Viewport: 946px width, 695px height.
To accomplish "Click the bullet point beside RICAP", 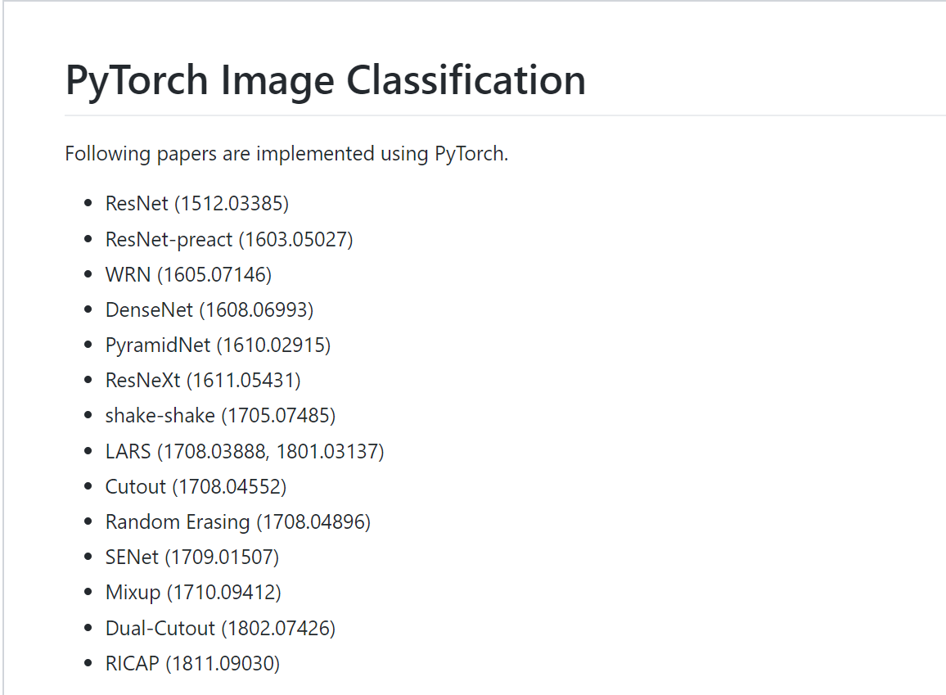I will click(88, 664).
